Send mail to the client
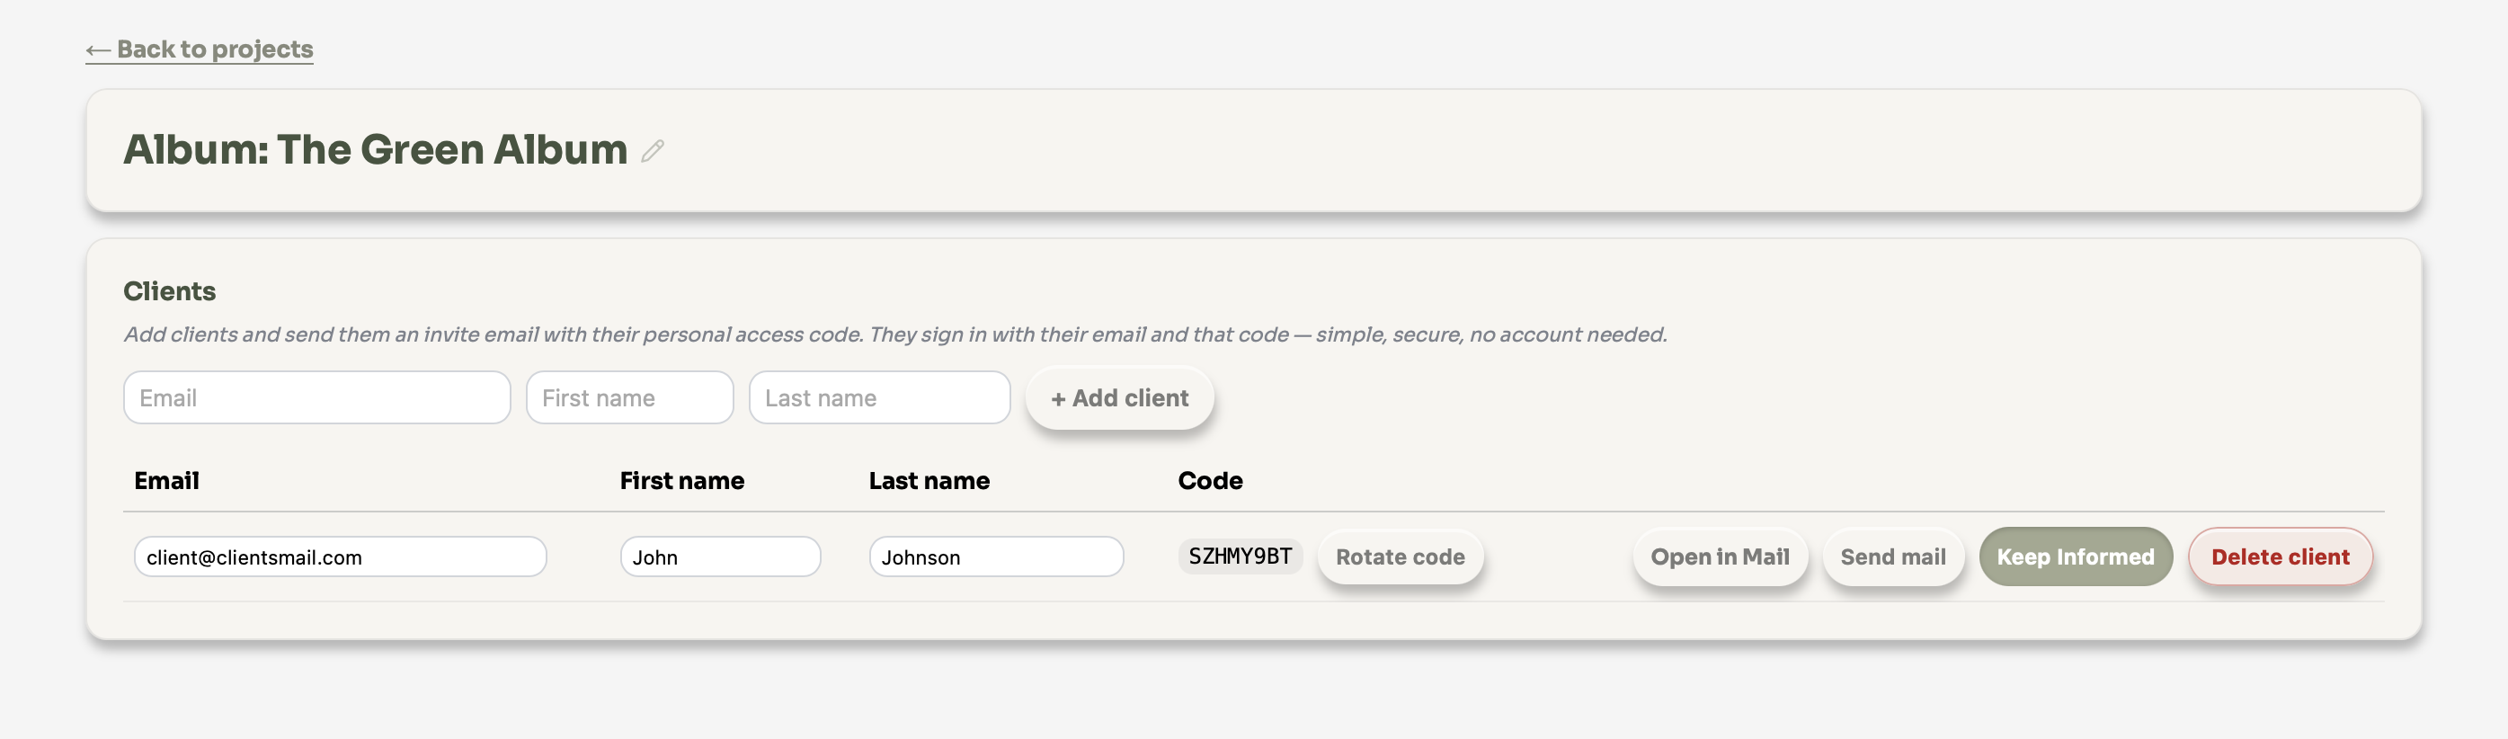Viewport: 2508px width, 739px height. point(1891,556)
